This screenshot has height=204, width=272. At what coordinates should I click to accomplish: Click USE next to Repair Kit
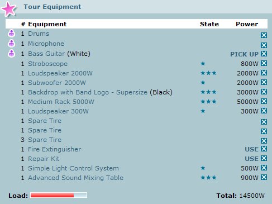pos(251,159)
